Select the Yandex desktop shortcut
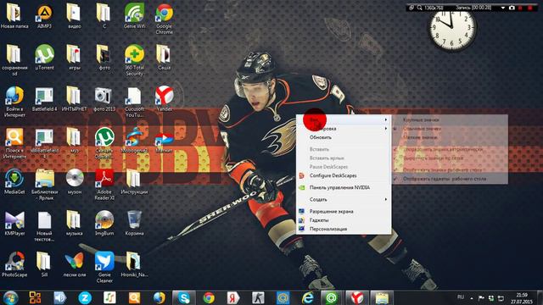Image resolution: width=543 pixels, height=305 pixels. click(x=164, y=98)
